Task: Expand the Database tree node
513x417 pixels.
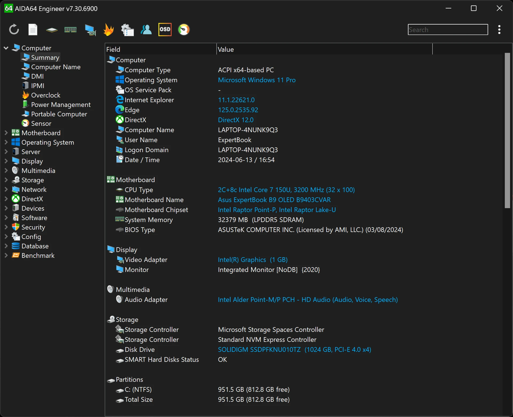Action: pyautogui.click(x=6, y=246)
